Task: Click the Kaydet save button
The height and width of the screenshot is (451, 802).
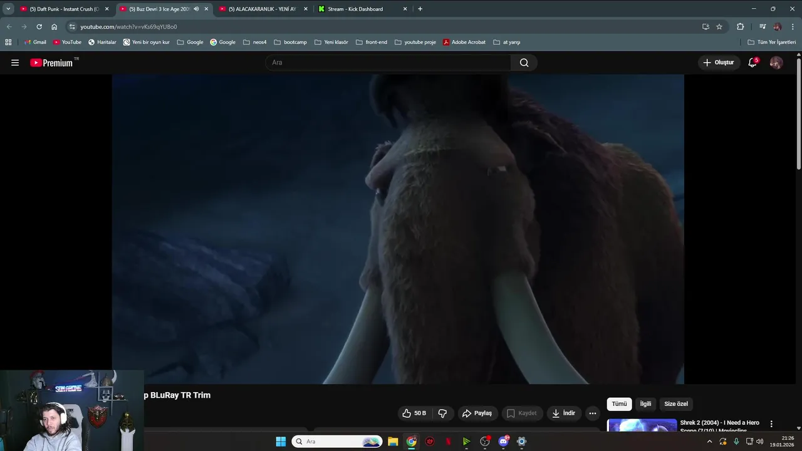Action: coord(522,413)
